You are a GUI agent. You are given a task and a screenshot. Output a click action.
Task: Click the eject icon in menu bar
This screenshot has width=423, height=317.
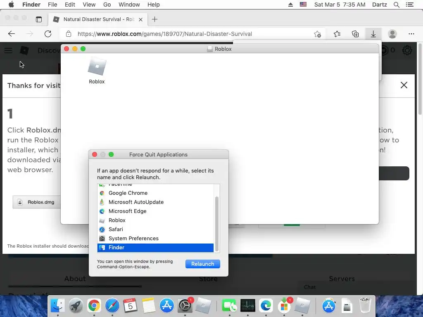point(290,5)
